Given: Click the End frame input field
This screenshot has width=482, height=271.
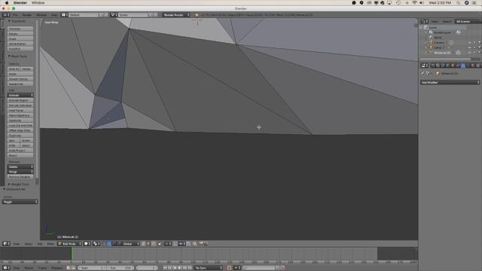Looking at the screenshot, I should tap(120, 268).
